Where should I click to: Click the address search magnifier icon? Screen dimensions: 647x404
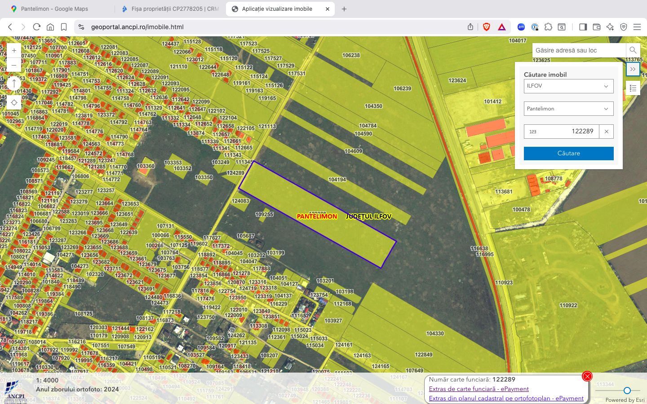633,50
